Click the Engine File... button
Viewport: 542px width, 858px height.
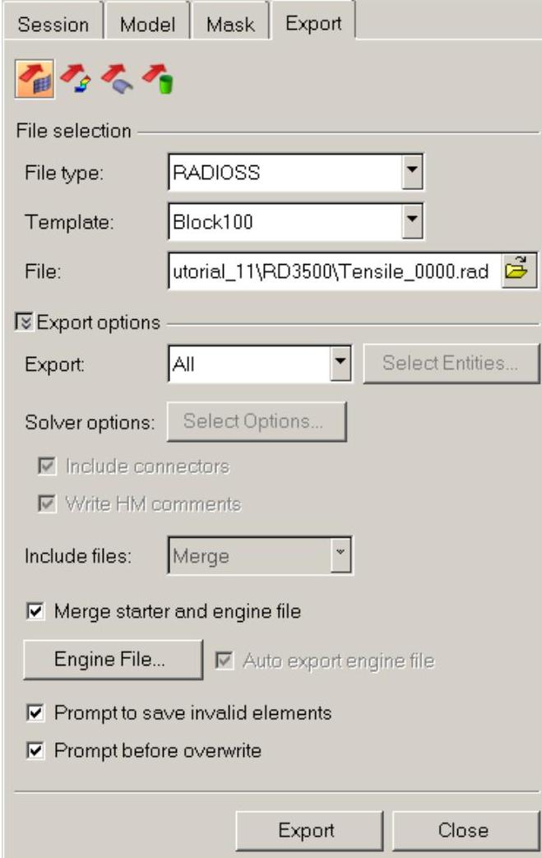click(x=112, y=660)
